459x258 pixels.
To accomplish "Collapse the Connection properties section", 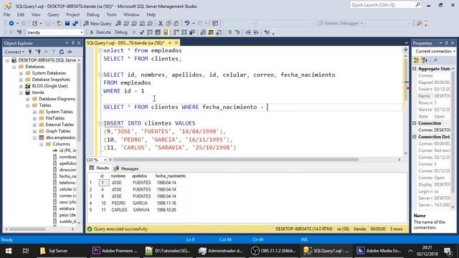I will [415, 123].
